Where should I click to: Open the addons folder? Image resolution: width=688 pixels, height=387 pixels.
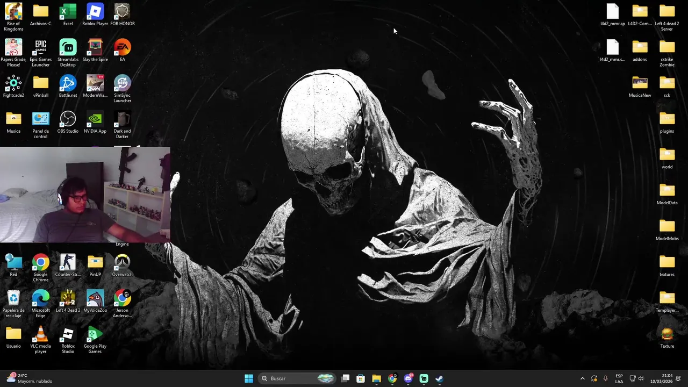pos(640,51)
